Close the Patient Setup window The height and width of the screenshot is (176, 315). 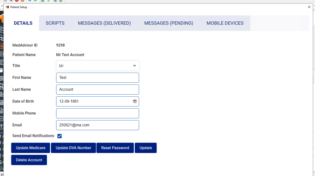coord(309,7)
